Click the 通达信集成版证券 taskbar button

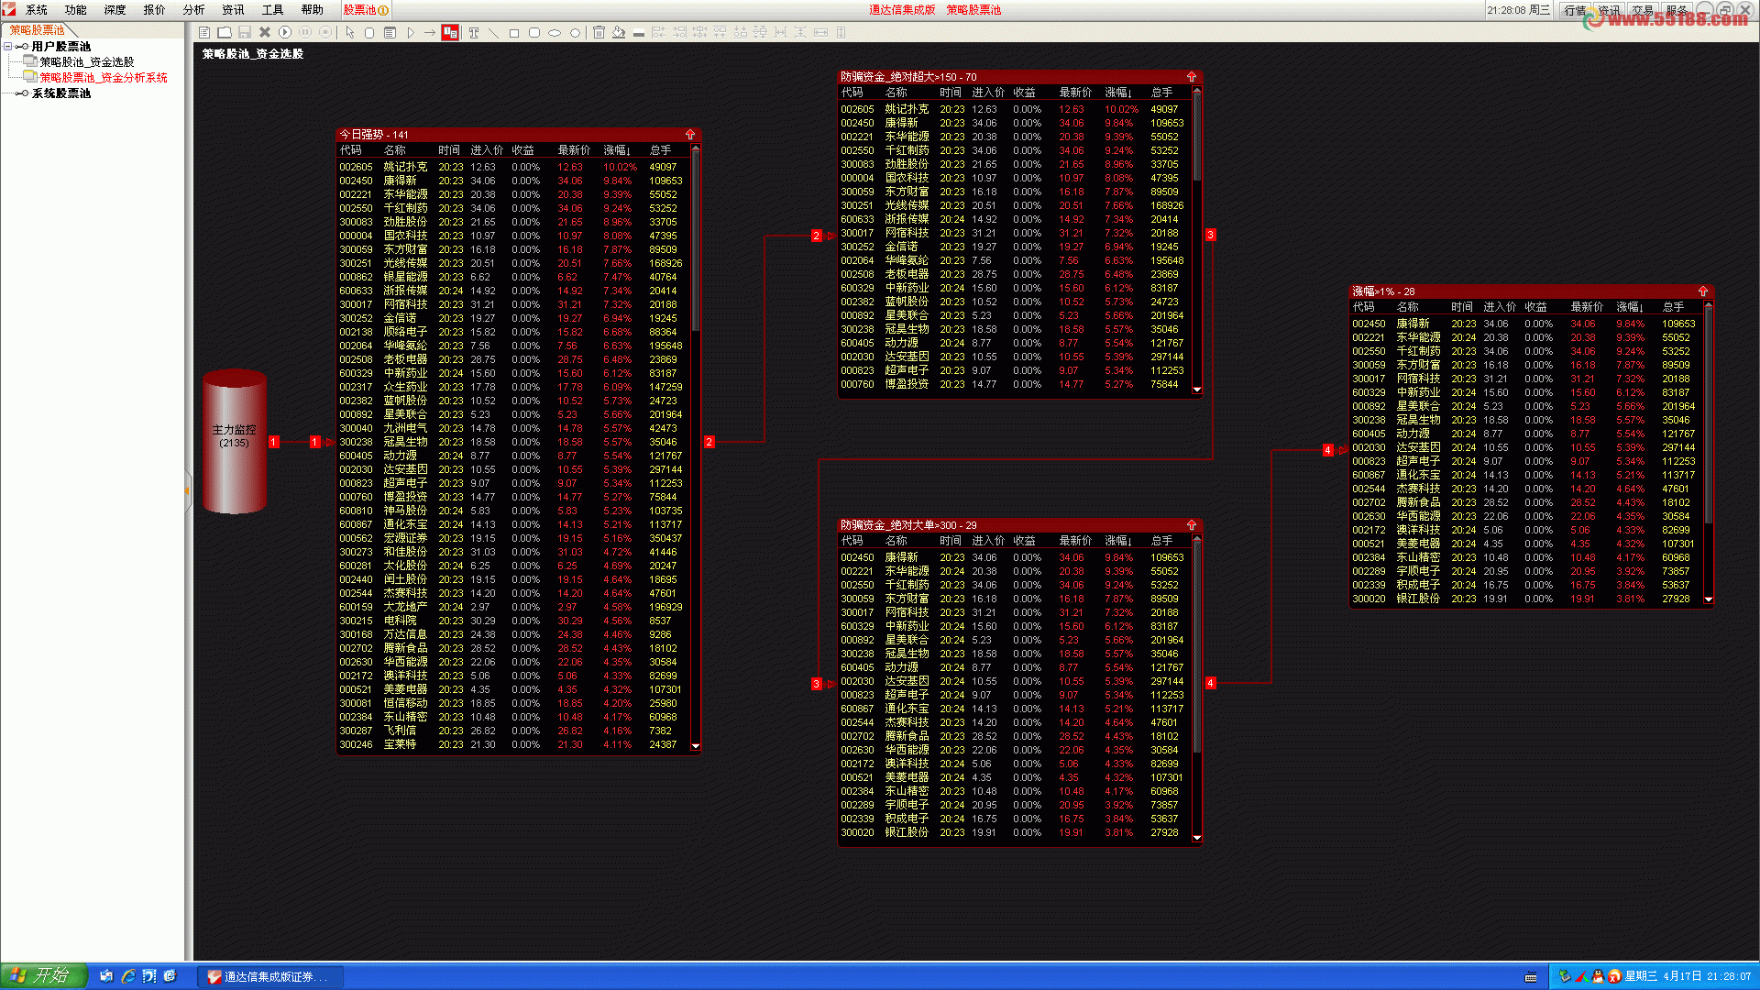tap(271, 977)
